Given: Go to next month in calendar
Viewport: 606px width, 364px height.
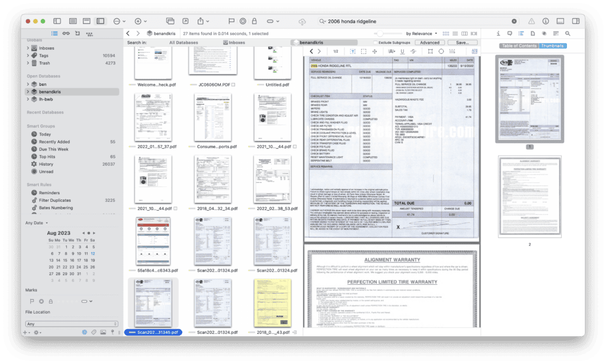Looking at the screenshot, I should [x=94, y=233].
